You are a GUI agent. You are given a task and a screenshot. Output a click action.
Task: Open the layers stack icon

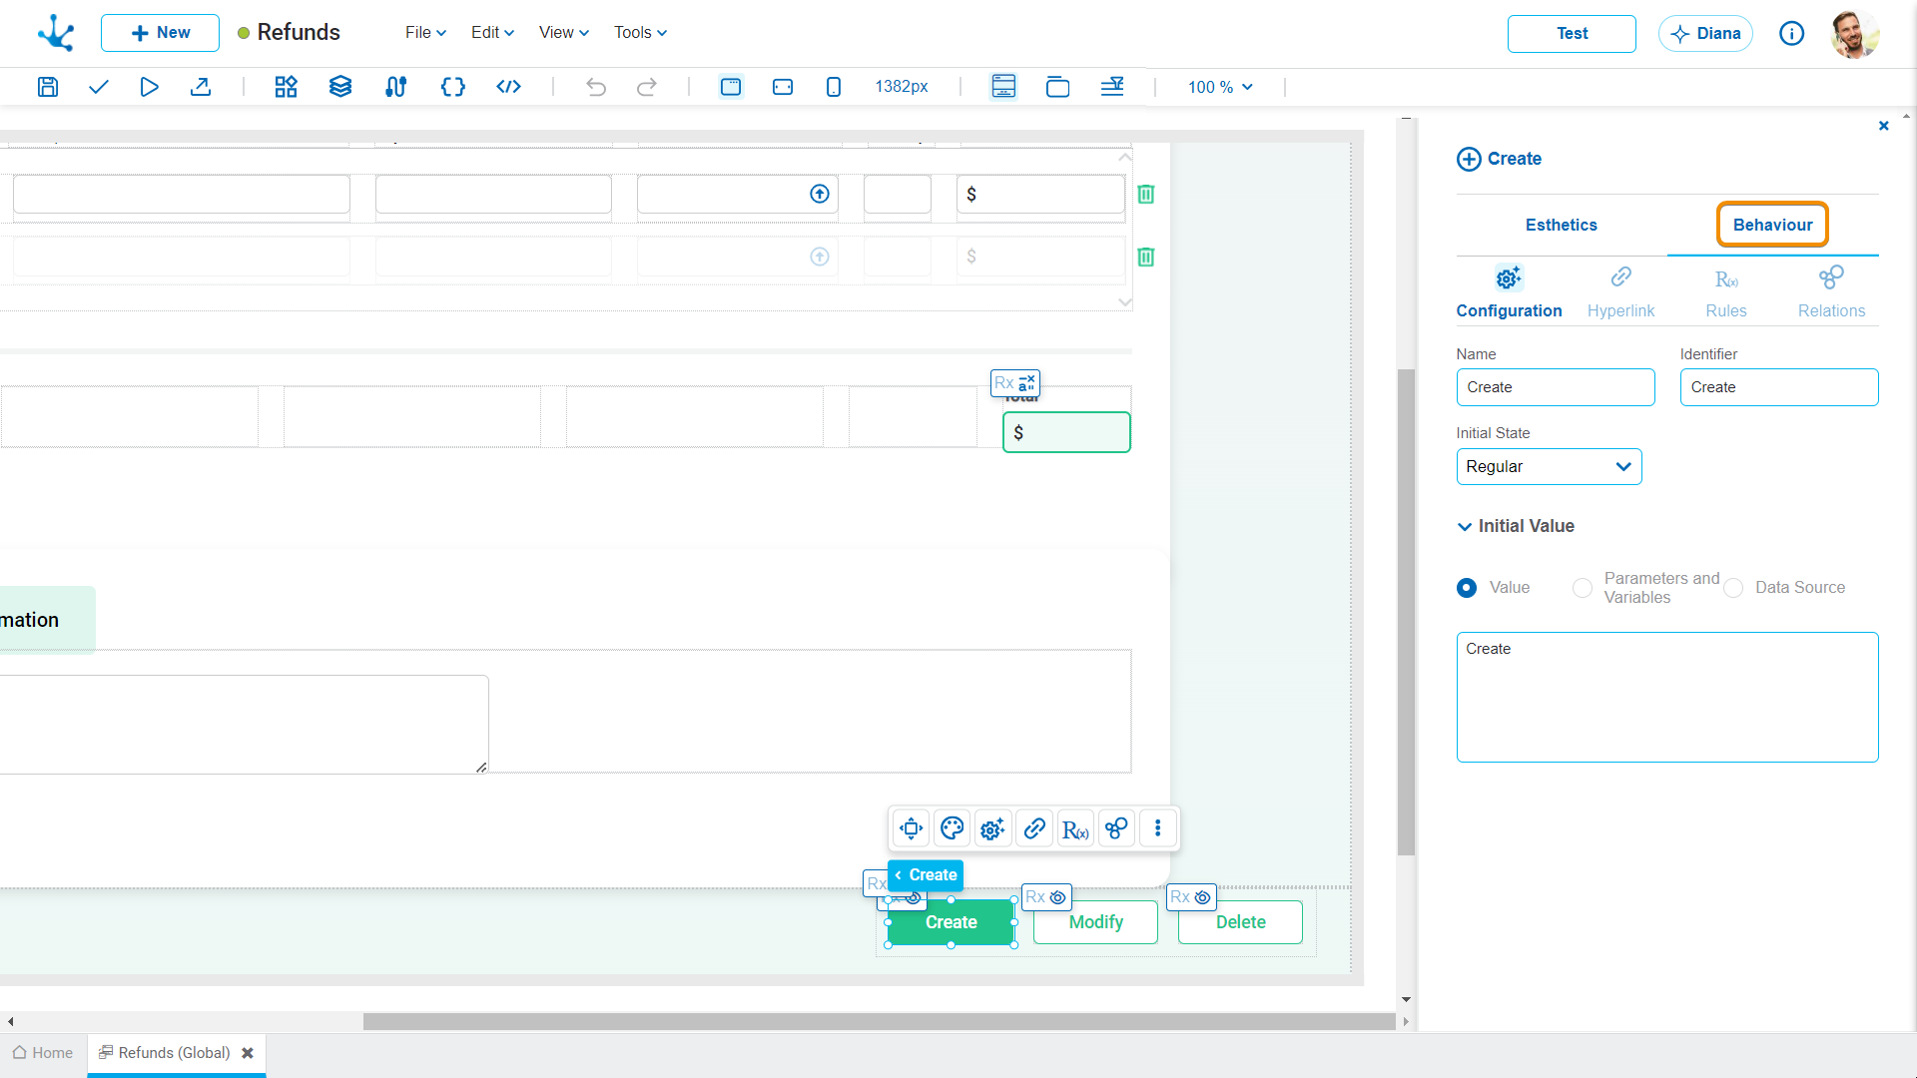point(340,87)
